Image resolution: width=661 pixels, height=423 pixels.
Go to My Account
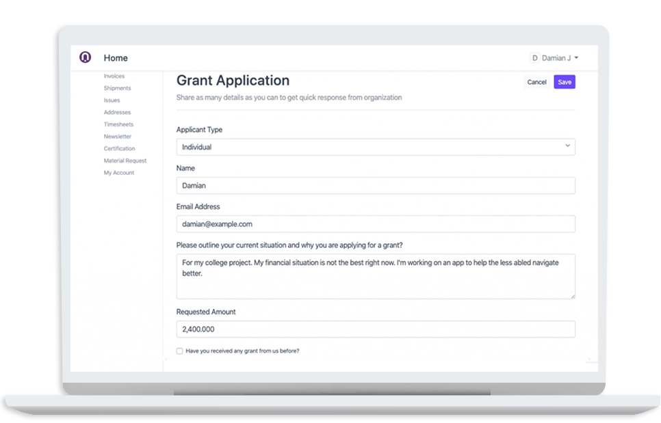click(117, 172)
